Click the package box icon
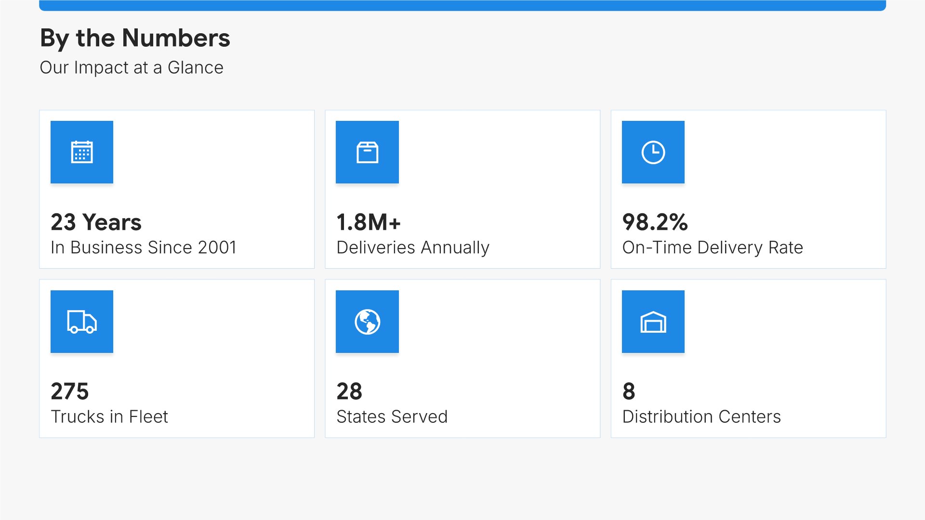 click(x=367, y=152)
